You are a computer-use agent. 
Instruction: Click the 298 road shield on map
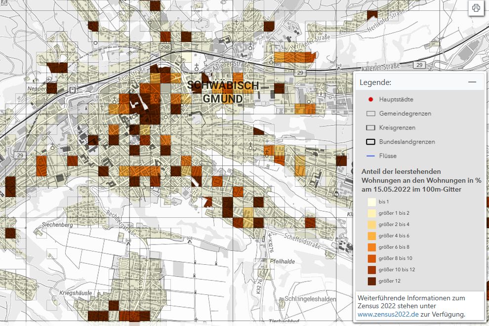165,47
